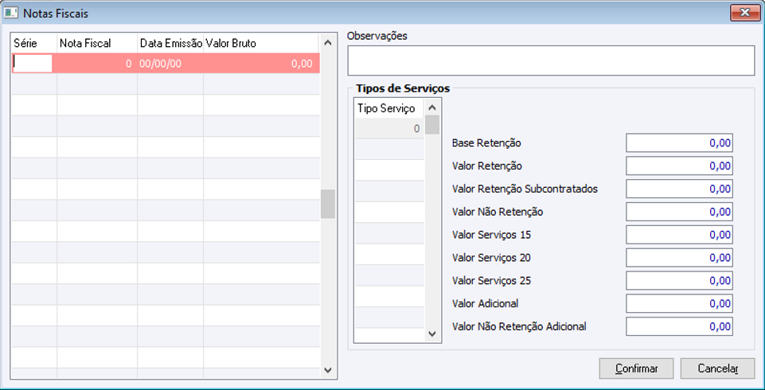The height and width of the screenshot is (390, 765).
Task: Click the Cancelar button
Action: pos(717,369)
